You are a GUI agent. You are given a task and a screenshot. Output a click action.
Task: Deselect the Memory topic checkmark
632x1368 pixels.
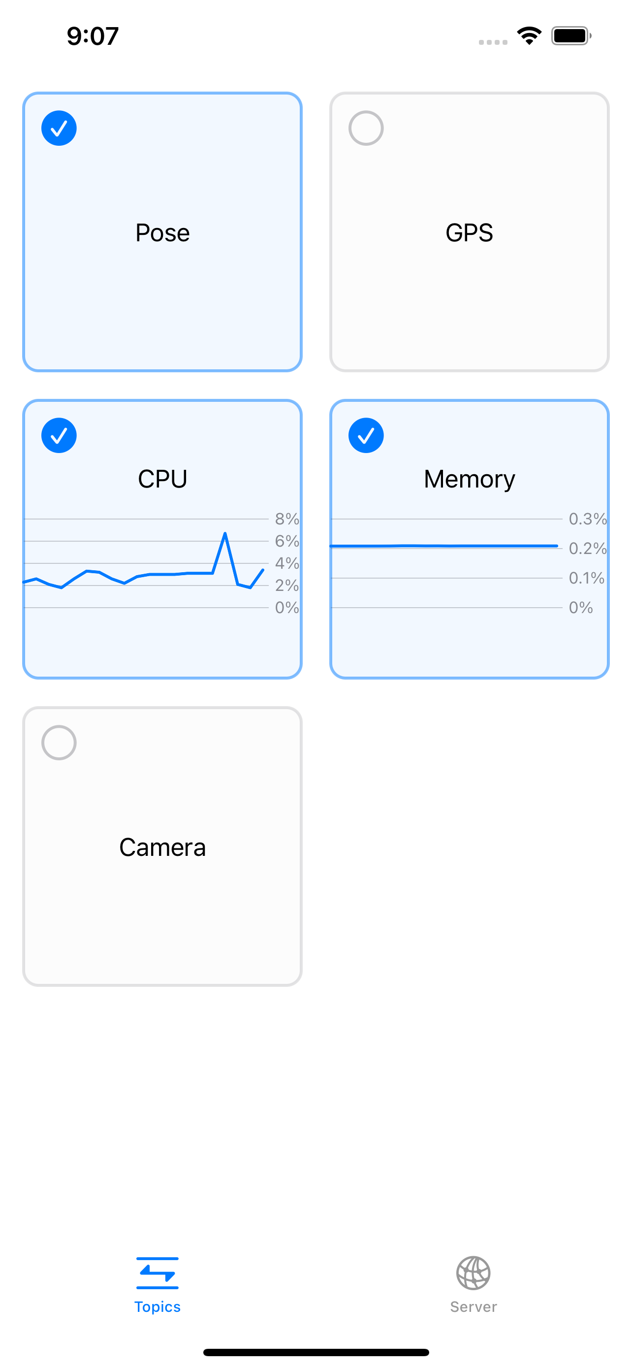(x=366, y=435)
